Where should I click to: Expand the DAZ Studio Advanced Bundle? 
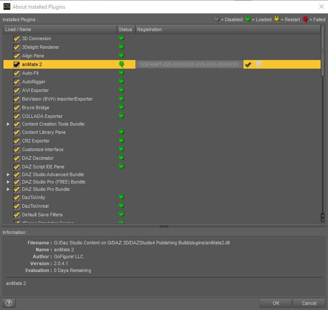click(8, 174)
